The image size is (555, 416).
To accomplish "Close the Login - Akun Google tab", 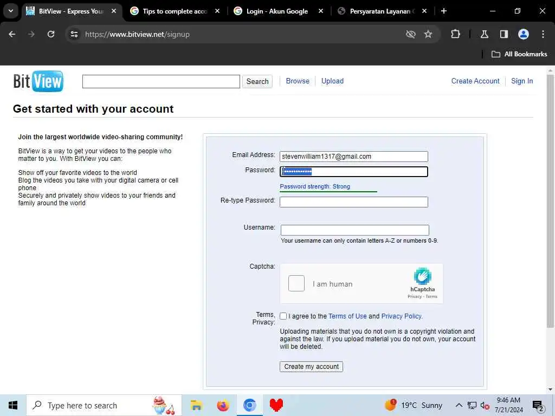I will [x=321, y=11].
